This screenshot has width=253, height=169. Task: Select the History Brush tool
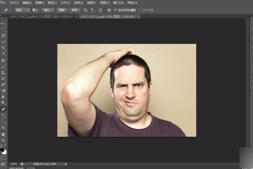click(3, 79)
